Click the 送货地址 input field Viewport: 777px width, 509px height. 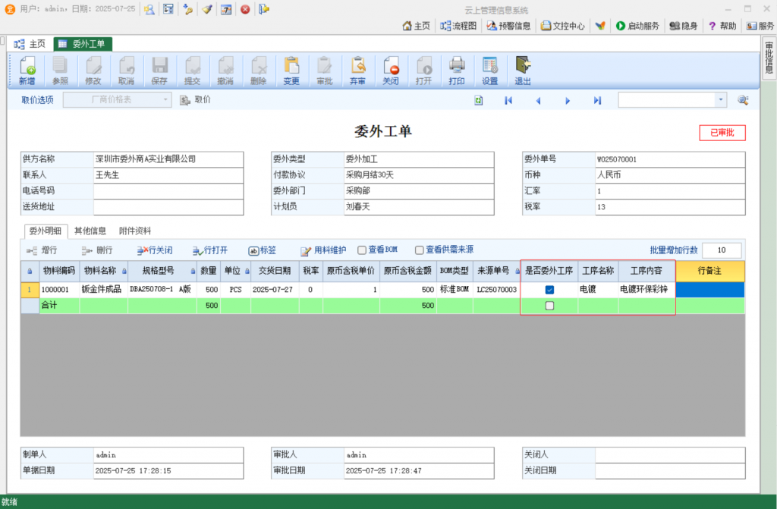pos(168,206)
